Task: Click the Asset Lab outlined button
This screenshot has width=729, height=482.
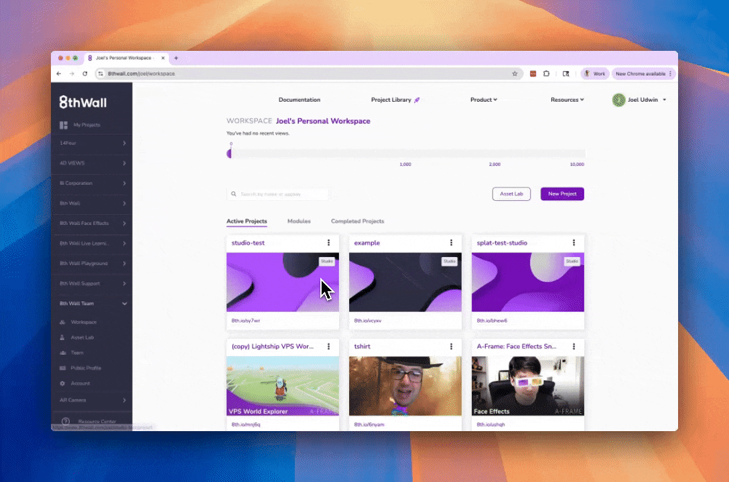Action: pyautogui.click(x=511, y=194)
